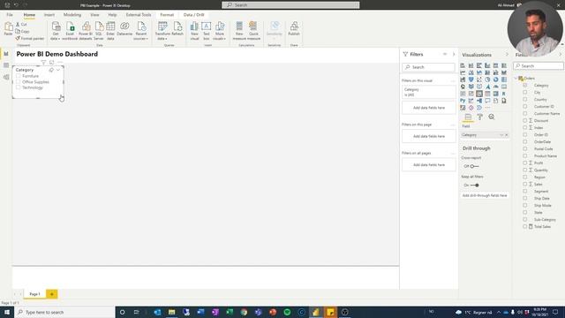Switch to Report view in left sidebar
Screen dimensions: 565x318
tap(6, 54)
